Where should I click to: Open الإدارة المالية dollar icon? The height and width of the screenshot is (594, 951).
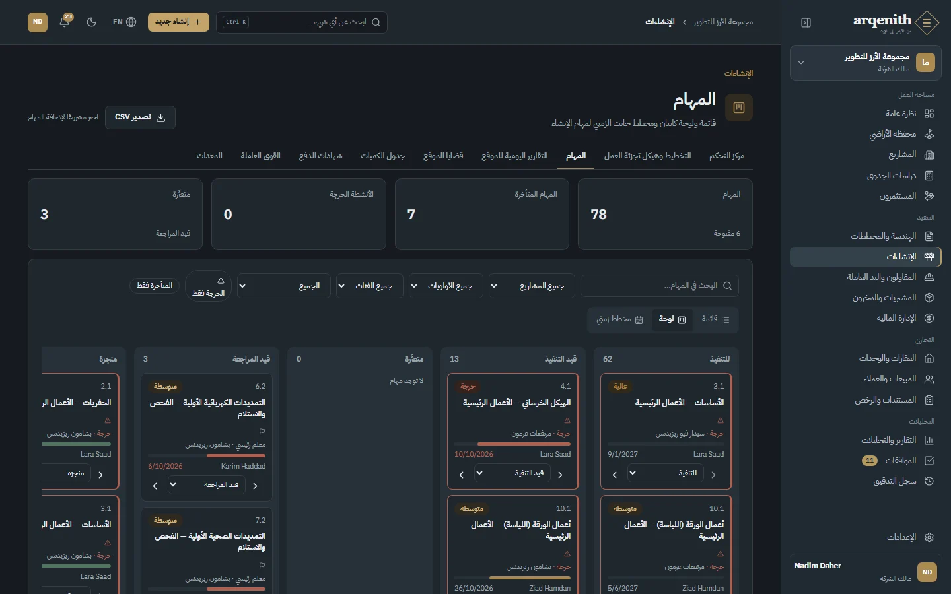(929, 318)
